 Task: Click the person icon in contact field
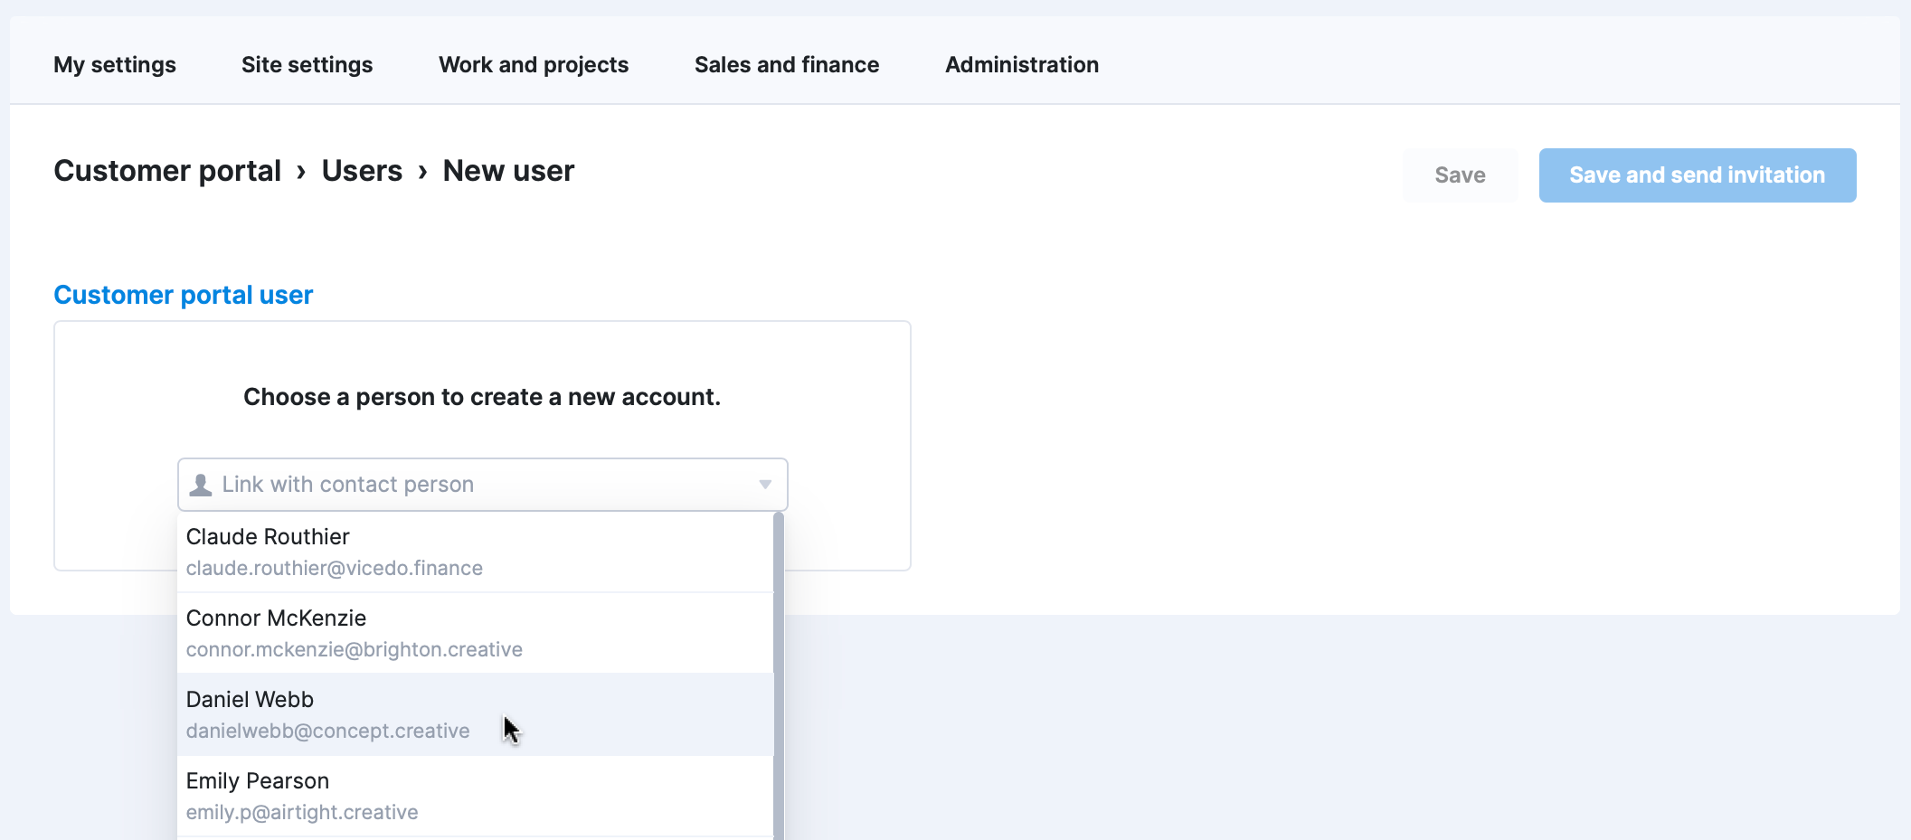point(201,485)
